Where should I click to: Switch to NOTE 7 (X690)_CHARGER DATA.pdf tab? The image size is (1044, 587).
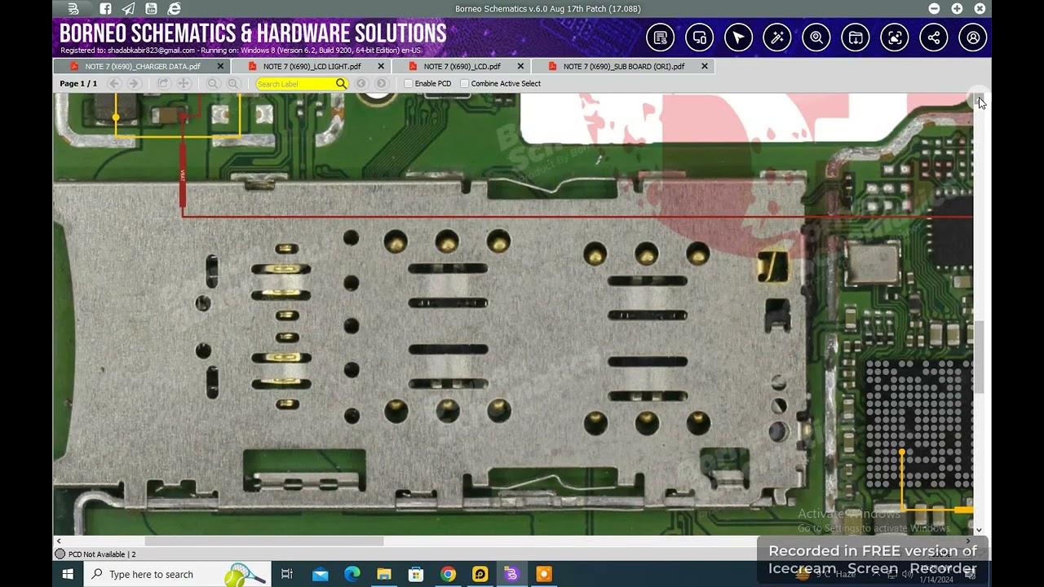click(142, 66)
